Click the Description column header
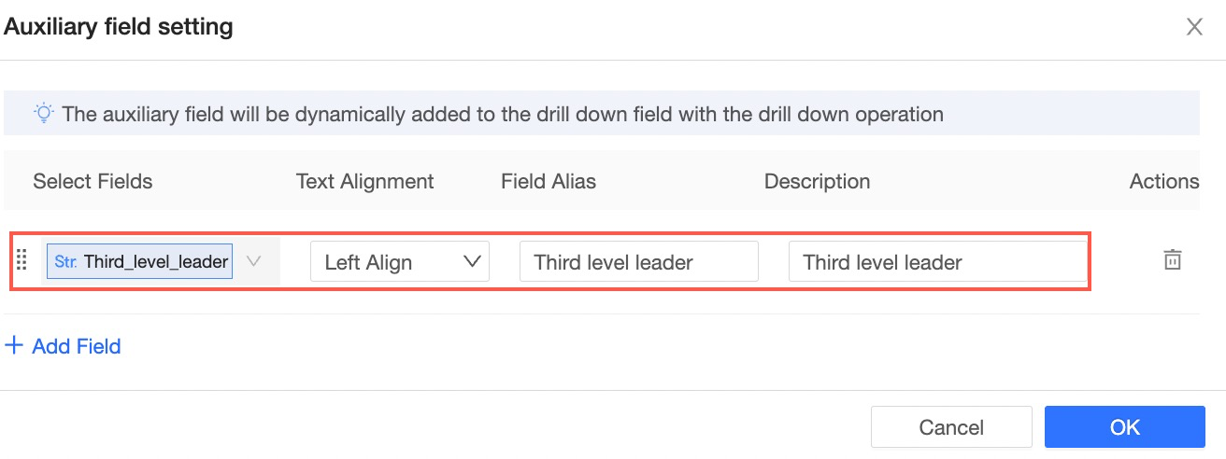This screenshot has height=459, width=1226. click(x=817, y=181)
